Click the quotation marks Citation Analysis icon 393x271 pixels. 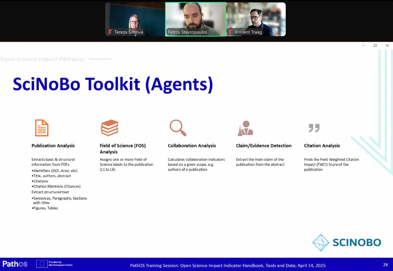[x=314, y=127]
